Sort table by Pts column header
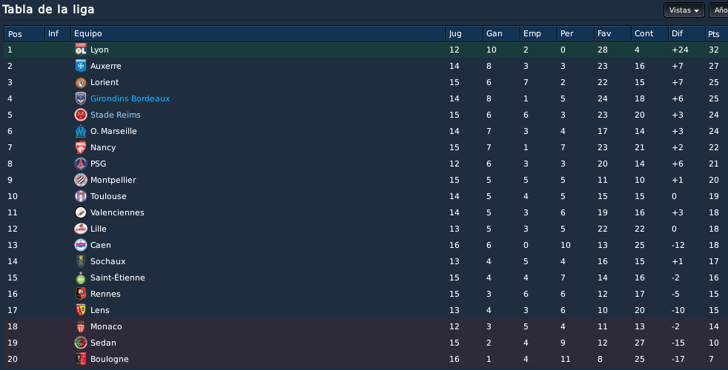The width and height of the screenshot is (728, 370). (x=716, y=33)
